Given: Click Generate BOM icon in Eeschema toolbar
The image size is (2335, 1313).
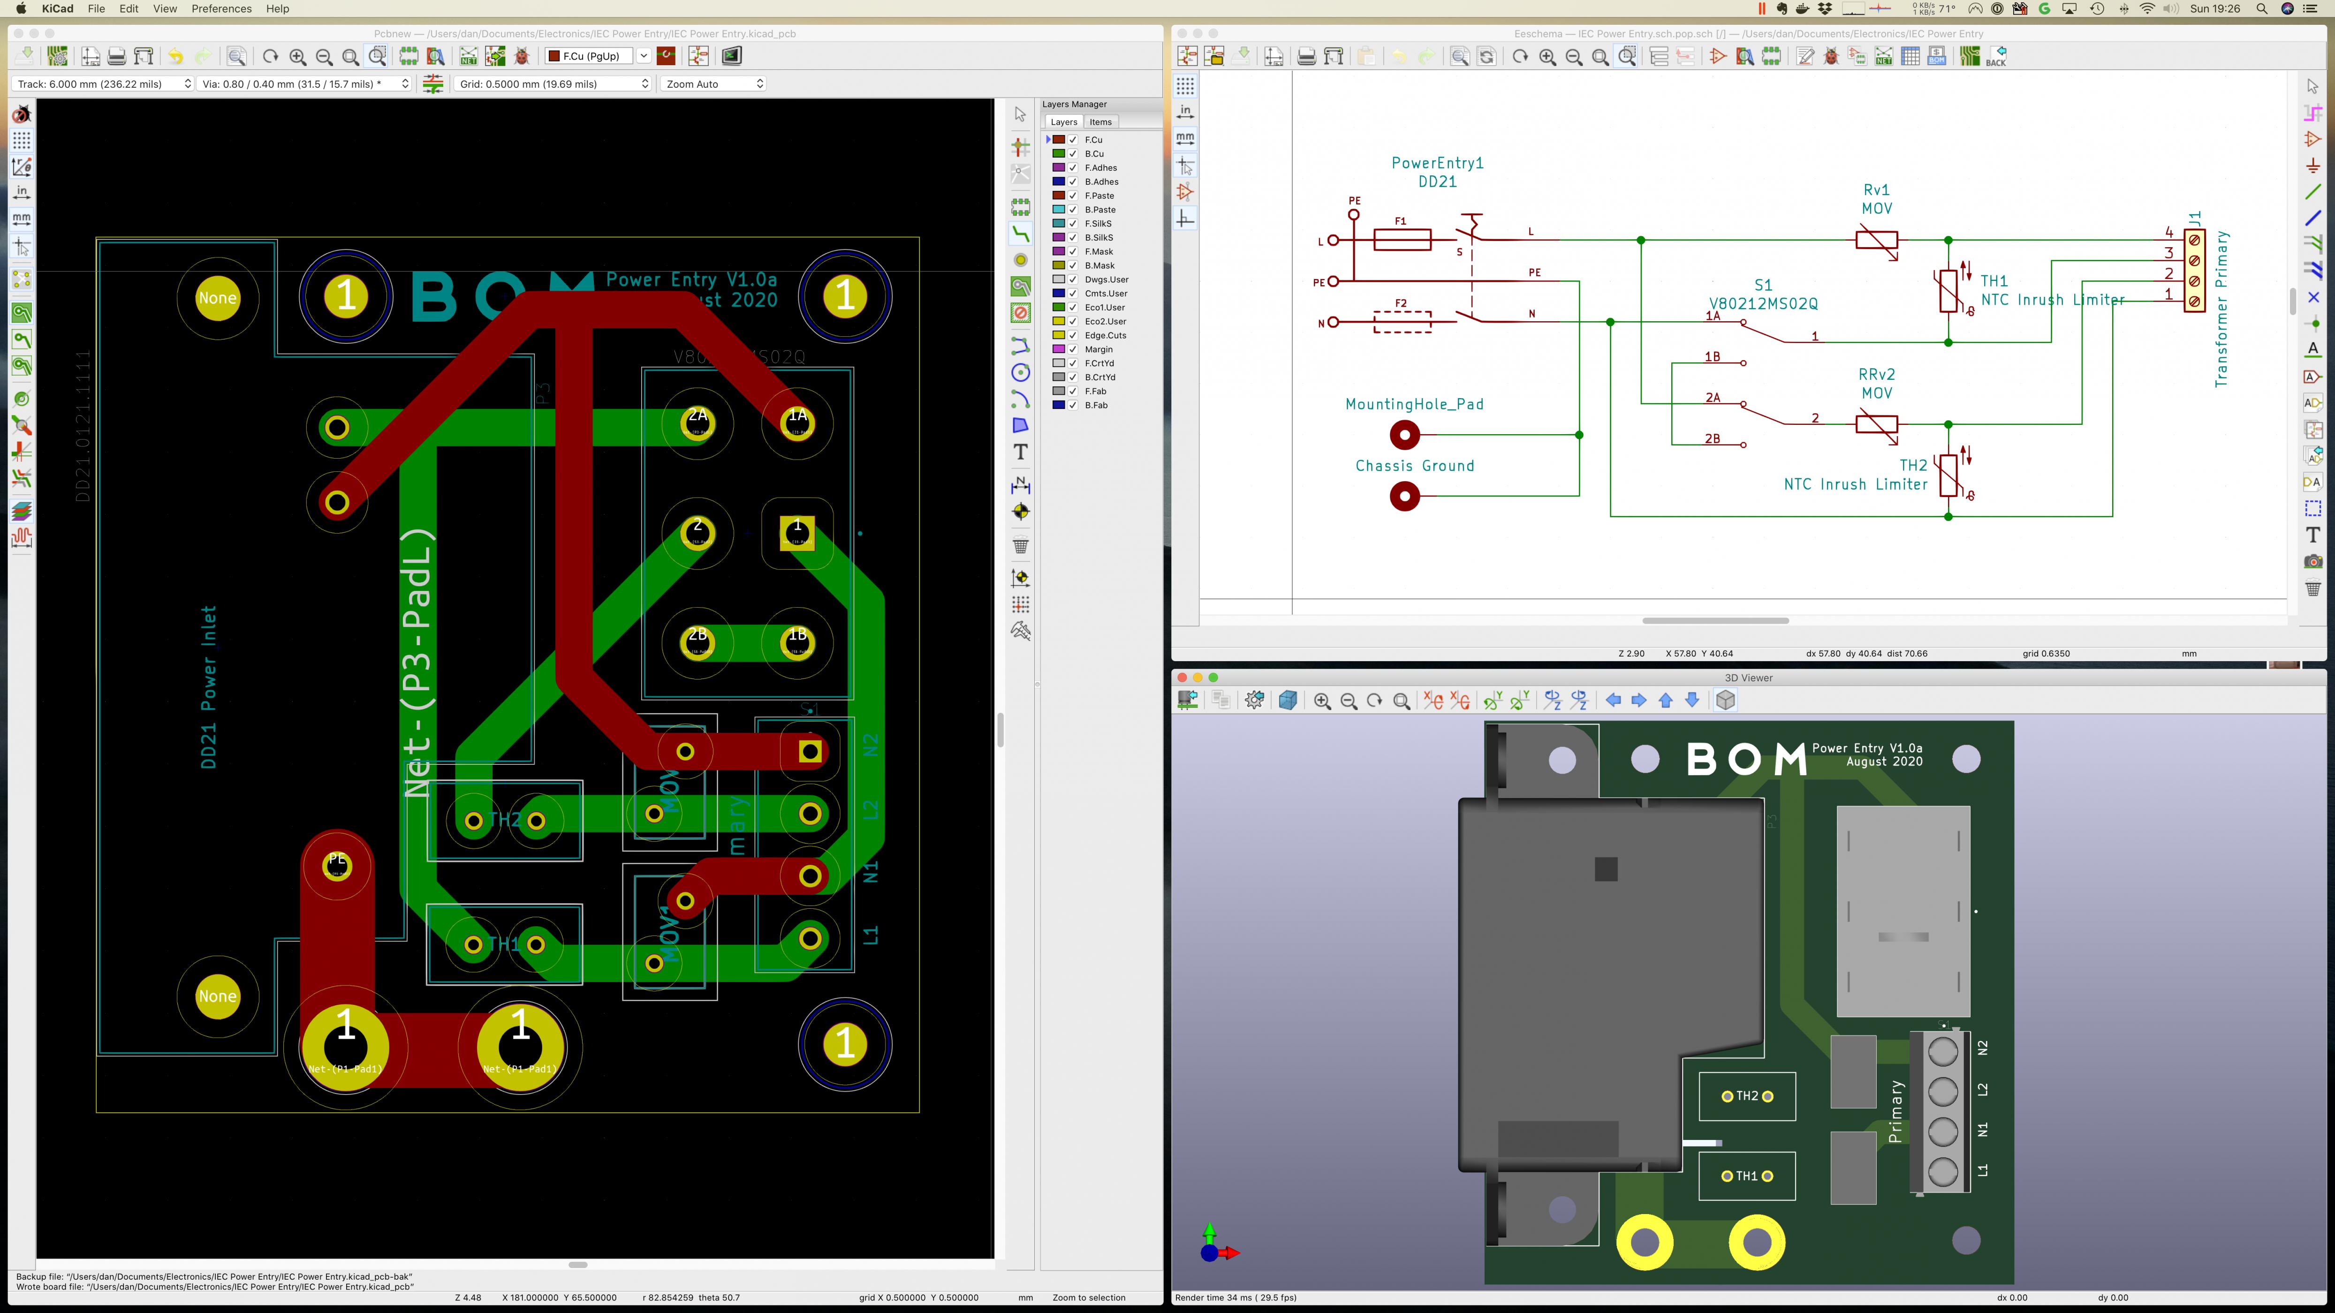Looking at the screenshot, I should (1937, 56).
